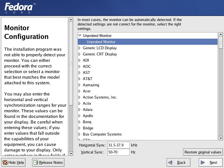The height and width of the screenshot is (168, 224).
Task: Expand the Acer monitor list
Action: click(80, 91)
